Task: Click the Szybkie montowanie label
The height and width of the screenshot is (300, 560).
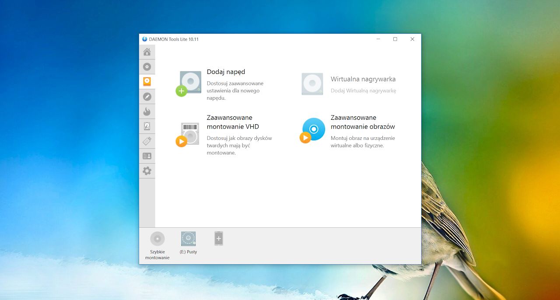Action: pyautogui.click(x=157, y=255)
